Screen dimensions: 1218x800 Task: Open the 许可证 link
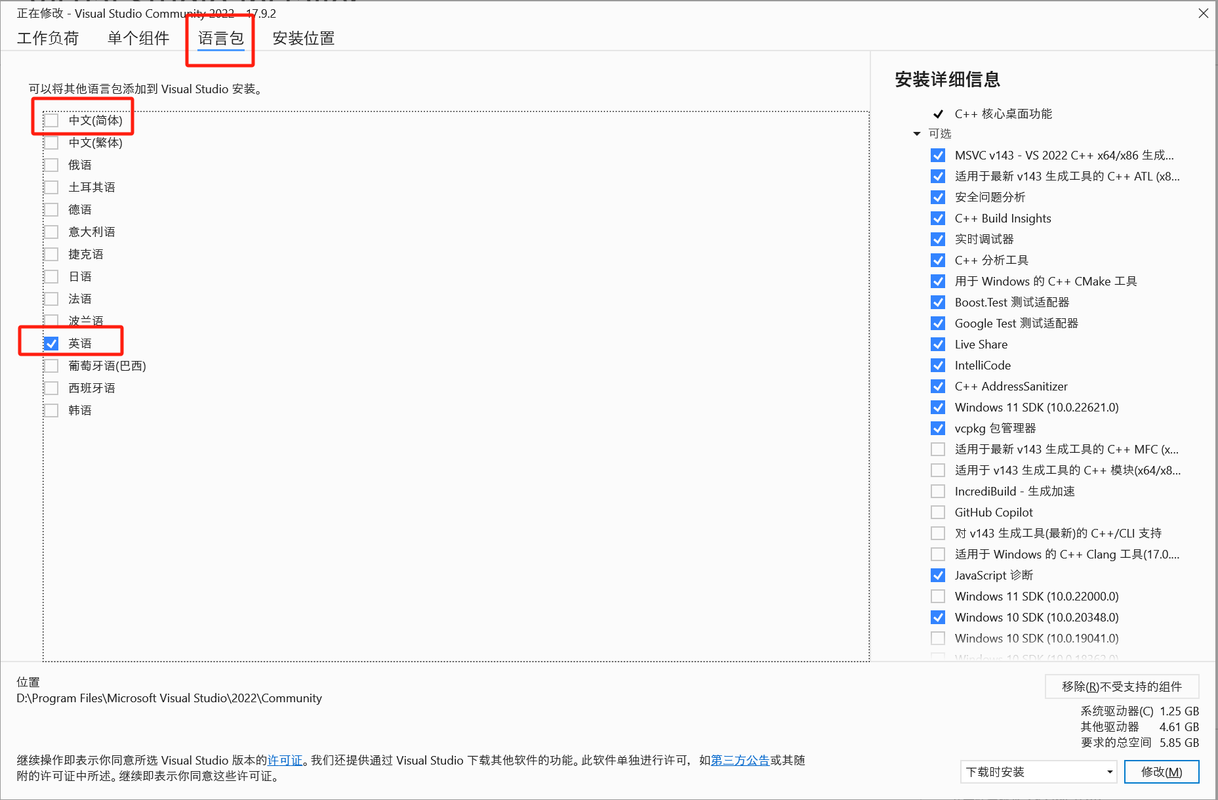click(285, 760)
